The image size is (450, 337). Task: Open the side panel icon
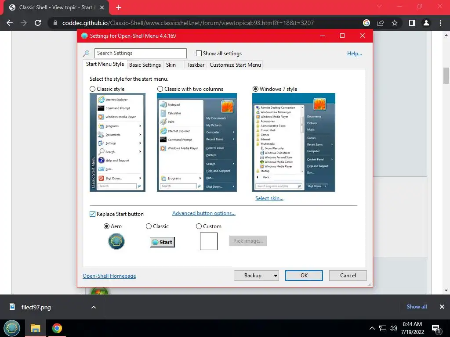tap(412, 23)
